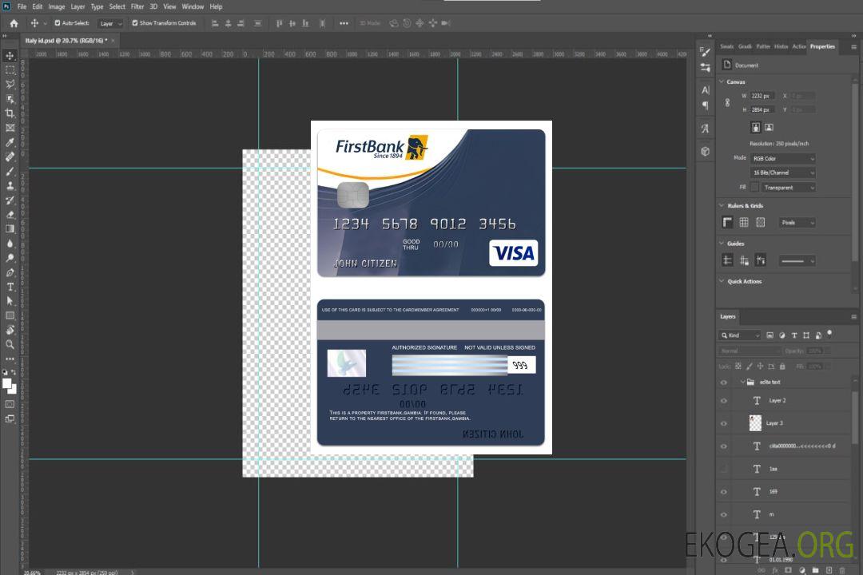Open the File menu
Image resolution: width=863 pixels, height=575 pixels.
[x=22, y=6]
